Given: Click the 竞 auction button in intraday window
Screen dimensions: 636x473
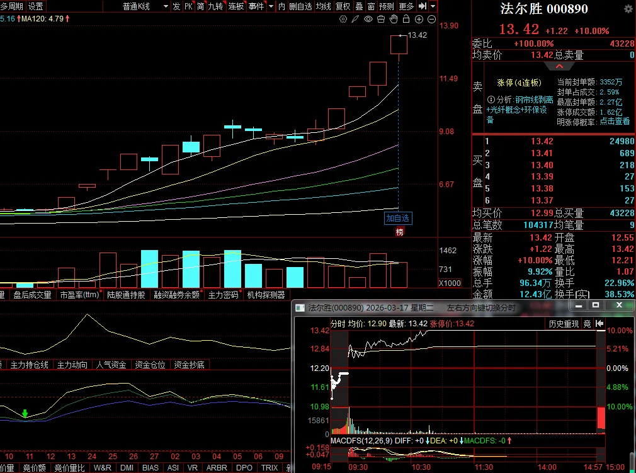Looking at the screenshot, I should 587,324.
